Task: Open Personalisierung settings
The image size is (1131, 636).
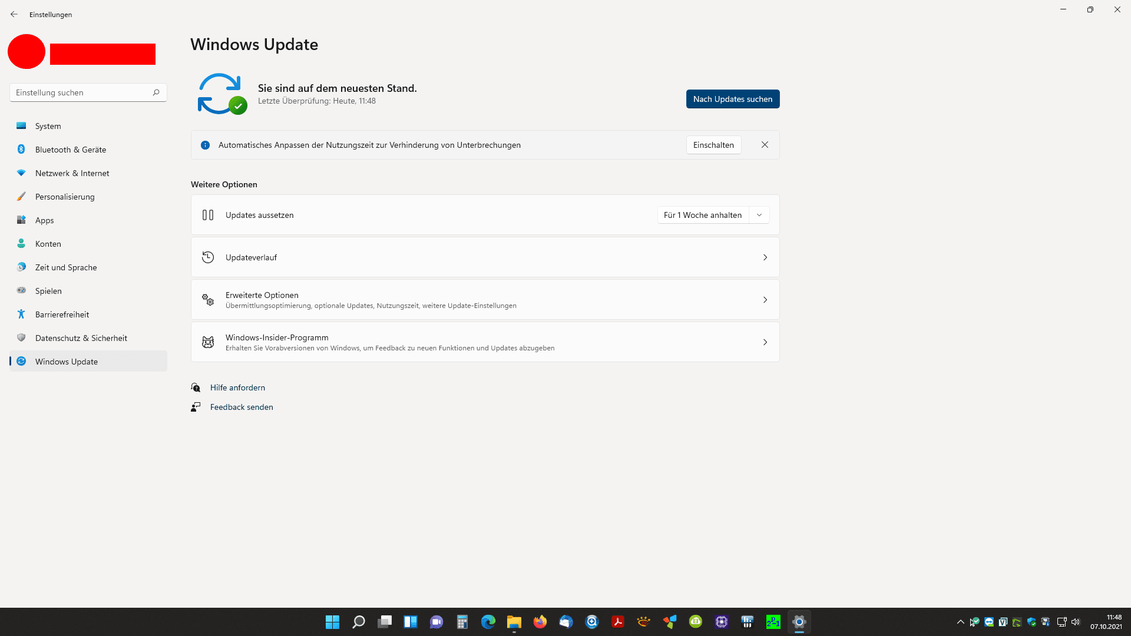Action: [x=88, y=197]
